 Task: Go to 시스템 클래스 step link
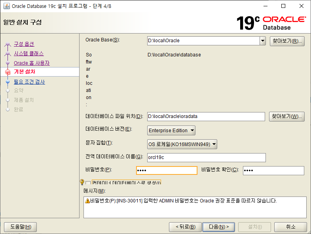(x=29, y=53)
